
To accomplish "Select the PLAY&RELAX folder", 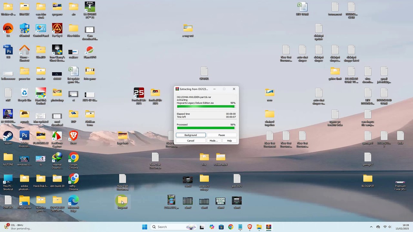I will (x=41, y=138).
